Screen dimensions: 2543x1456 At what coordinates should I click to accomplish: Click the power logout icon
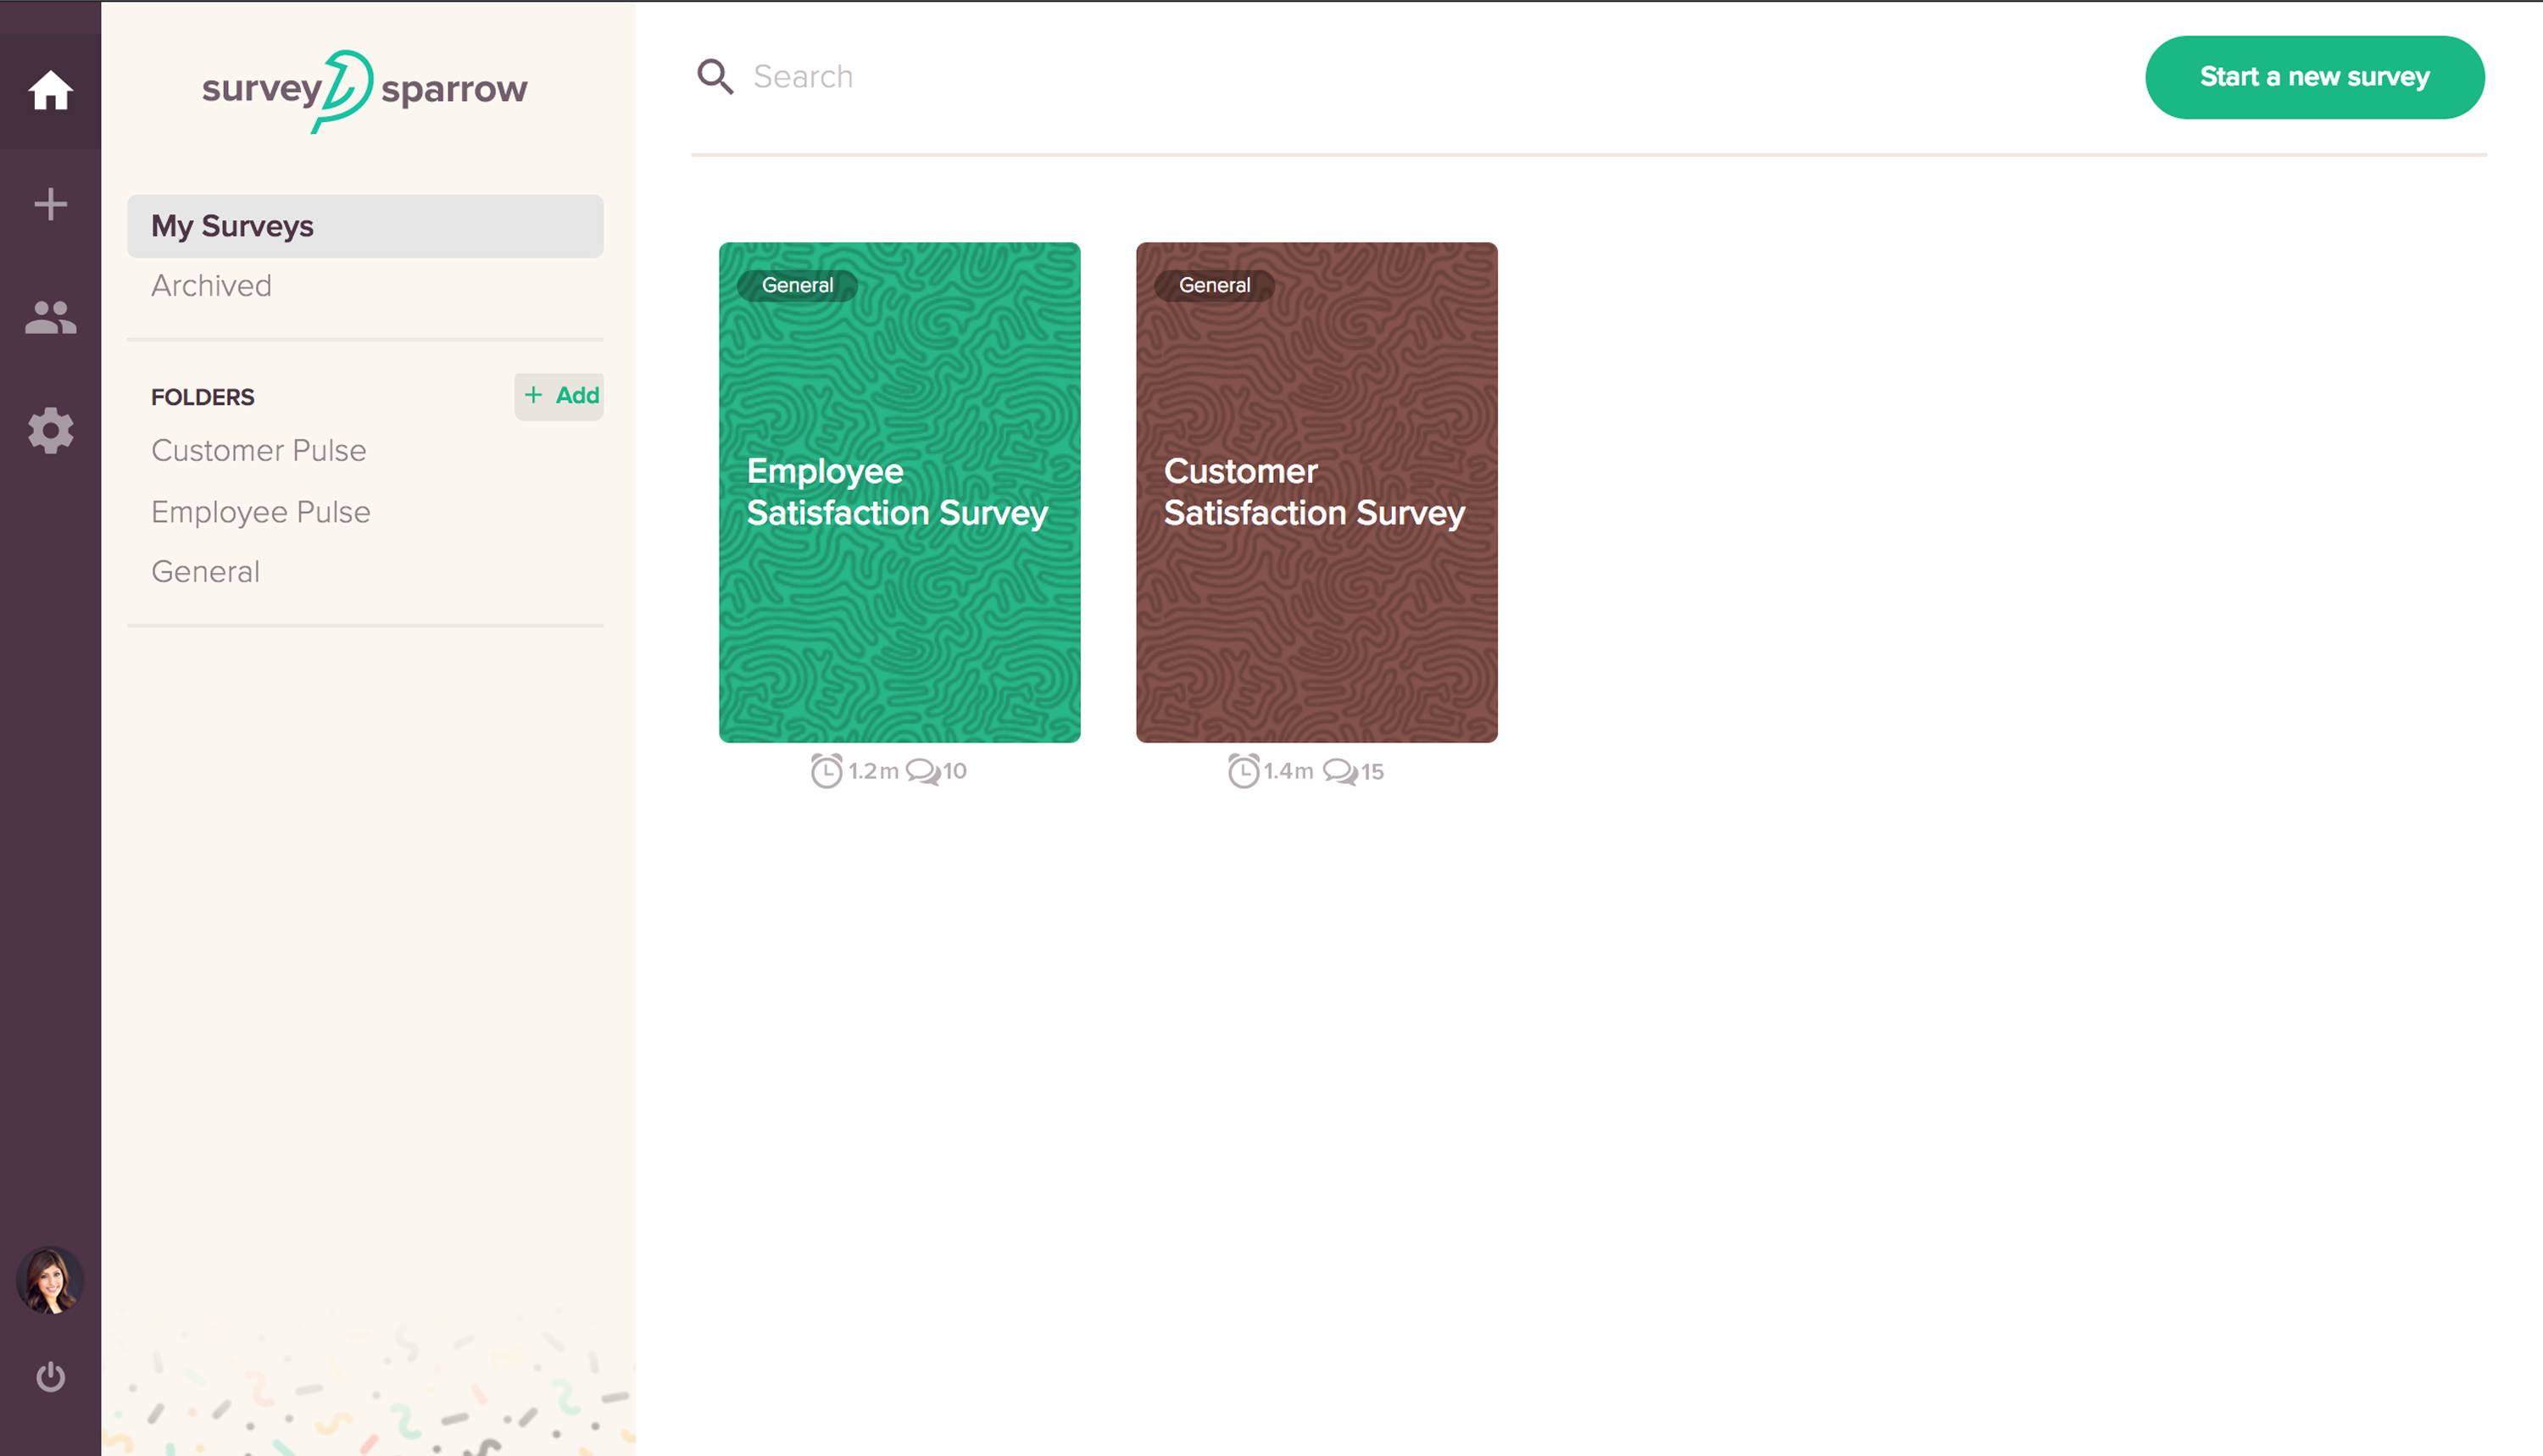click(50, 1377)
